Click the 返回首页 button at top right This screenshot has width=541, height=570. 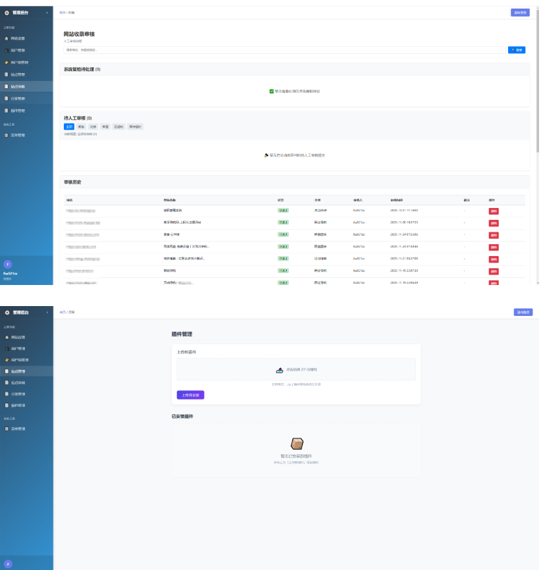(x=519, y=12)
